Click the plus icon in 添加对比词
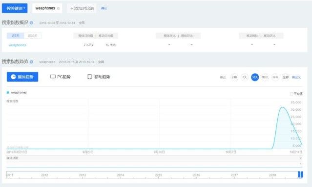Viewport: 312px width, 187px height. point(72,8)
